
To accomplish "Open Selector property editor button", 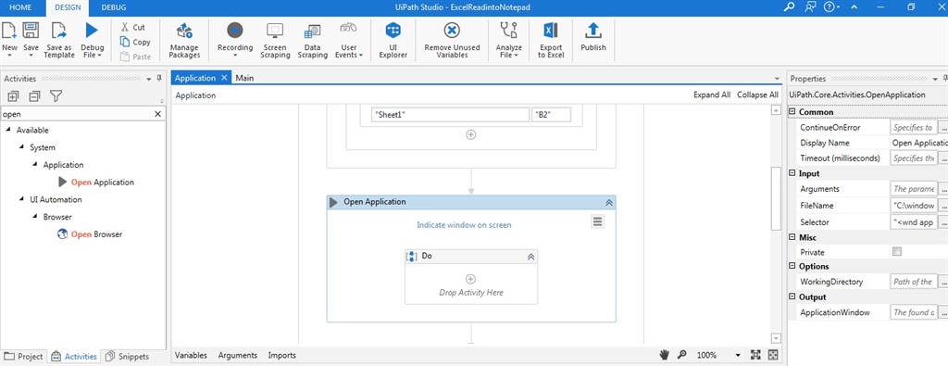I will tap(942, 222).
